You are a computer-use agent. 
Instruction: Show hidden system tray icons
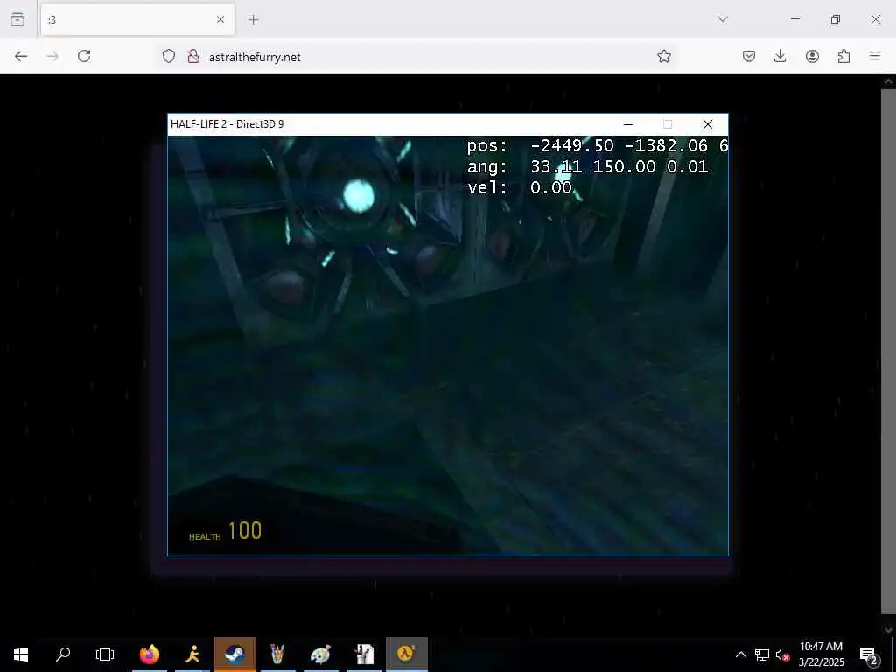(x=740, y=654)
